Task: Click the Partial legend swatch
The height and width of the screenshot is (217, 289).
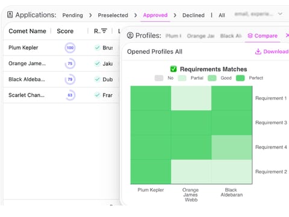Action: (182, 78)
